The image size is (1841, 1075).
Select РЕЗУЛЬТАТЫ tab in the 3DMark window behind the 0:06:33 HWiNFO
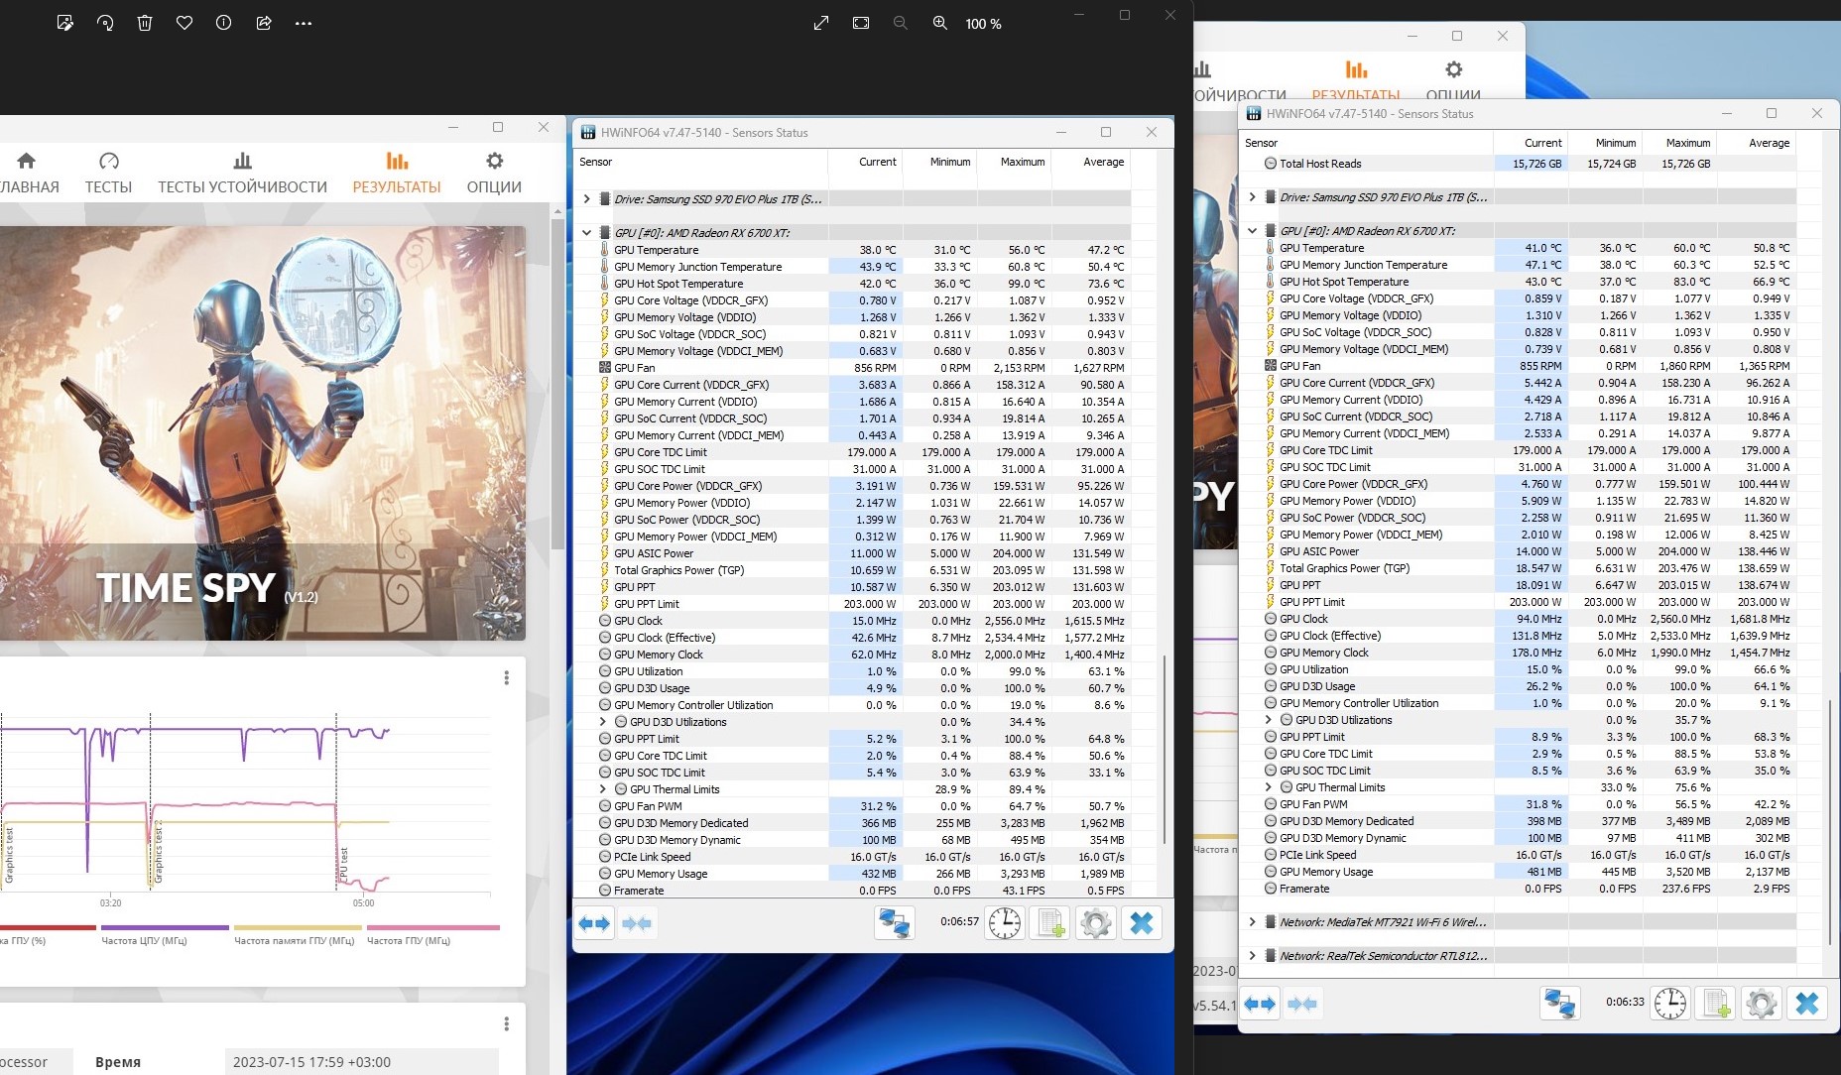1356,79
